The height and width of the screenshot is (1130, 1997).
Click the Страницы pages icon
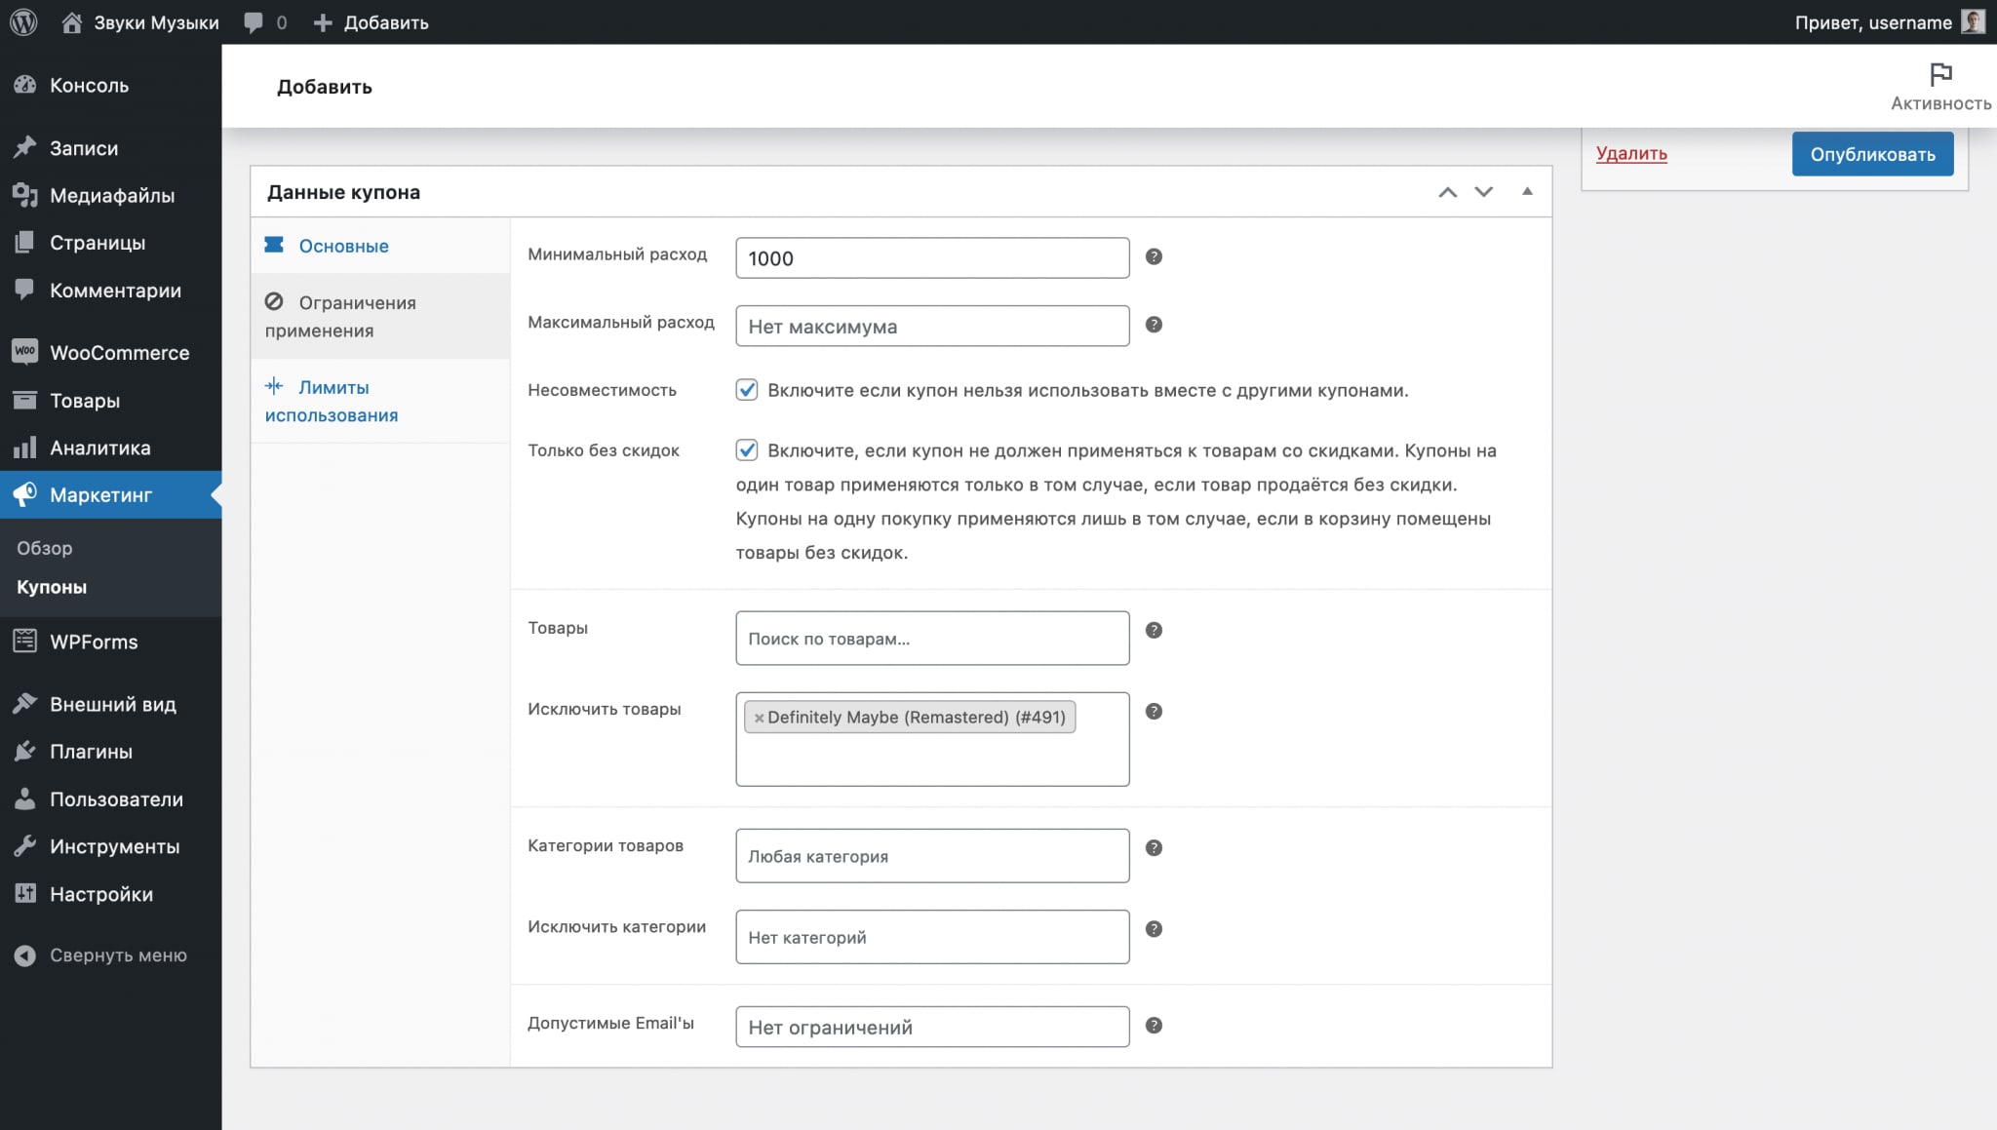25,242
